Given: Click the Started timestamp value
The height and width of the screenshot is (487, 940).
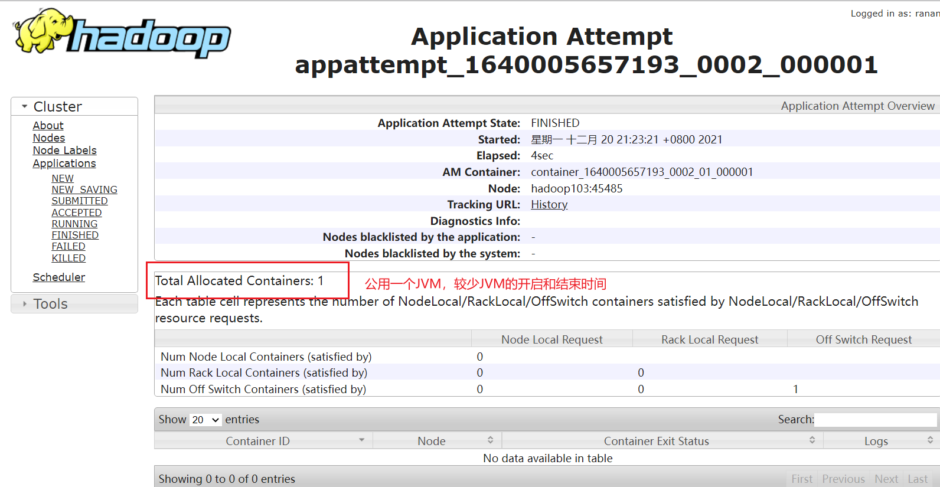Looking at the screenshot, I should pyautogui.click(x=626, y=140).
